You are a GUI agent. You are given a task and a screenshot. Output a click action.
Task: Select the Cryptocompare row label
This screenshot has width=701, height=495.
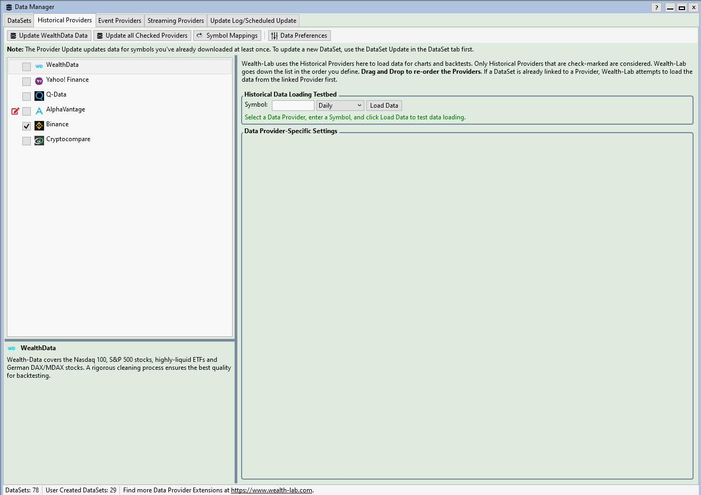(68, 139)
